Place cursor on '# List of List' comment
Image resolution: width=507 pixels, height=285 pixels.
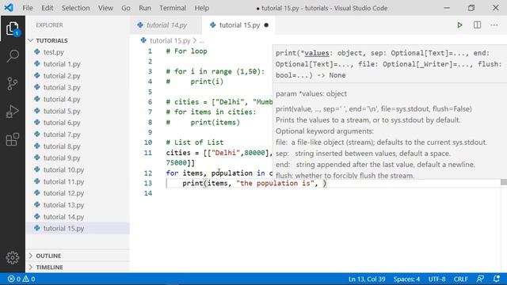click(x=195, y=142)
